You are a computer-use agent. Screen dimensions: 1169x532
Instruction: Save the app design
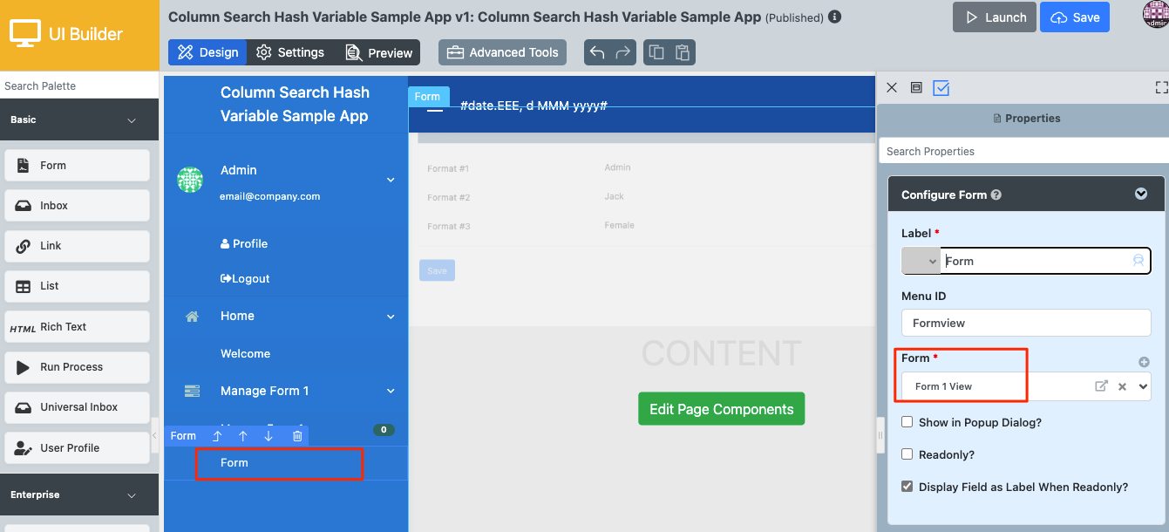click(1075, 17)
